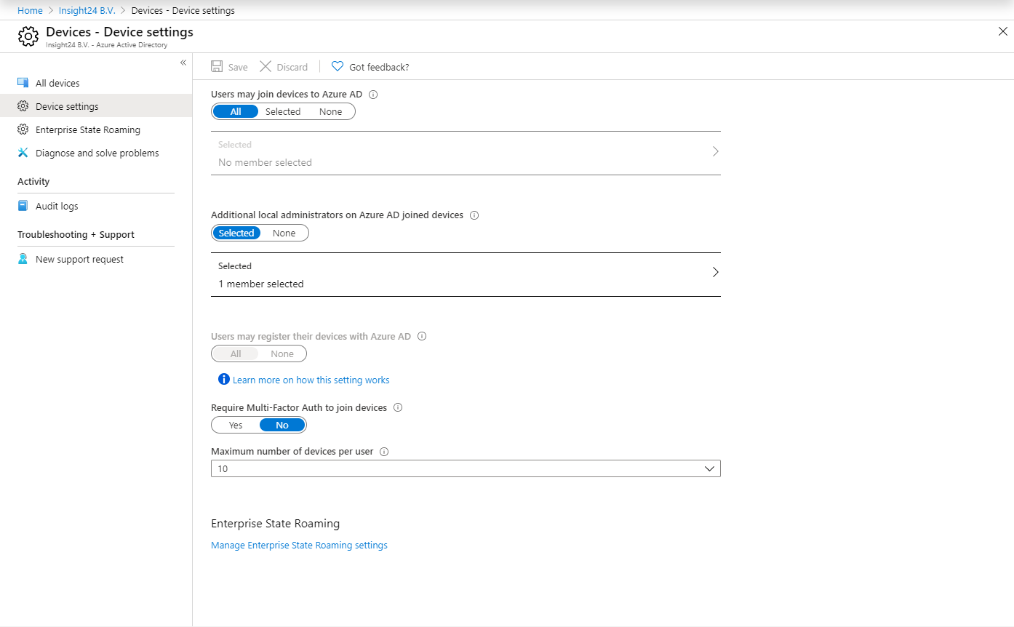Image resolution: width=1014 pixels, height=627 pixels.
Task: Click the 1 member selected text
Action: click(261, 284)
